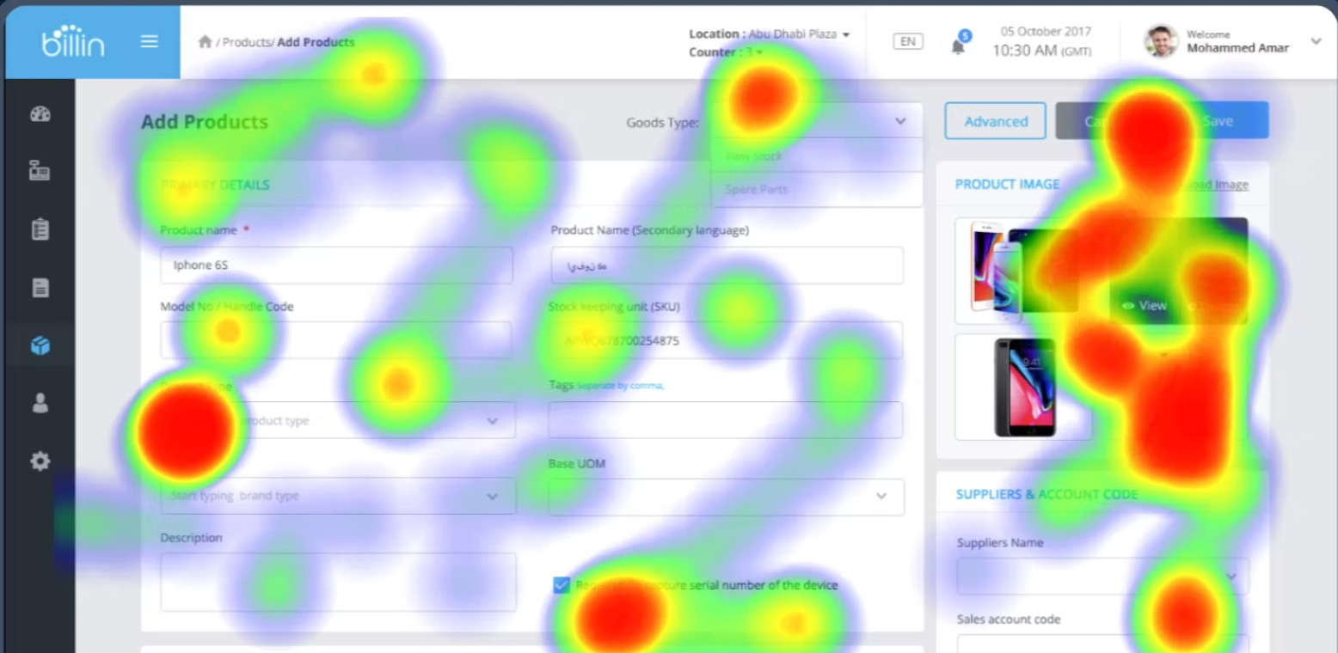Select the first multi-iPhone product thumbnail
1338x653 pixels.
pyautogui.click(x=1023, y=271)
